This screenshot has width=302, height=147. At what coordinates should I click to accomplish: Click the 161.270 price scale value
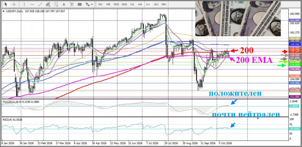pyautogui.click(x=294, y=32)
